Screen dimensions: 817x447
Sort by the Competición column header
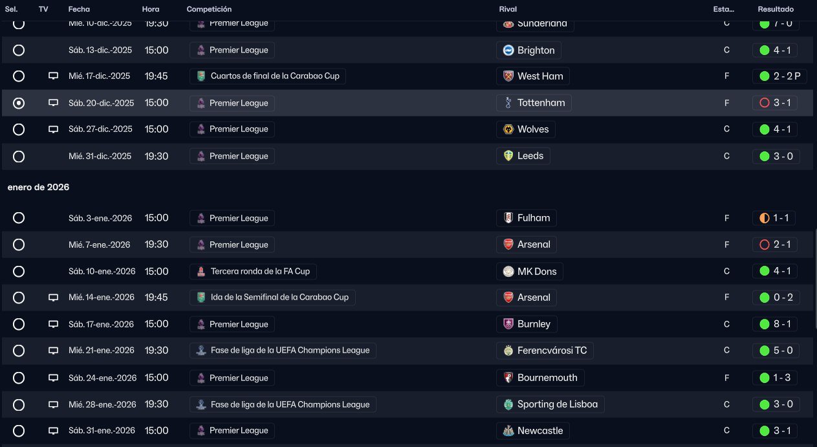point(209,10)
